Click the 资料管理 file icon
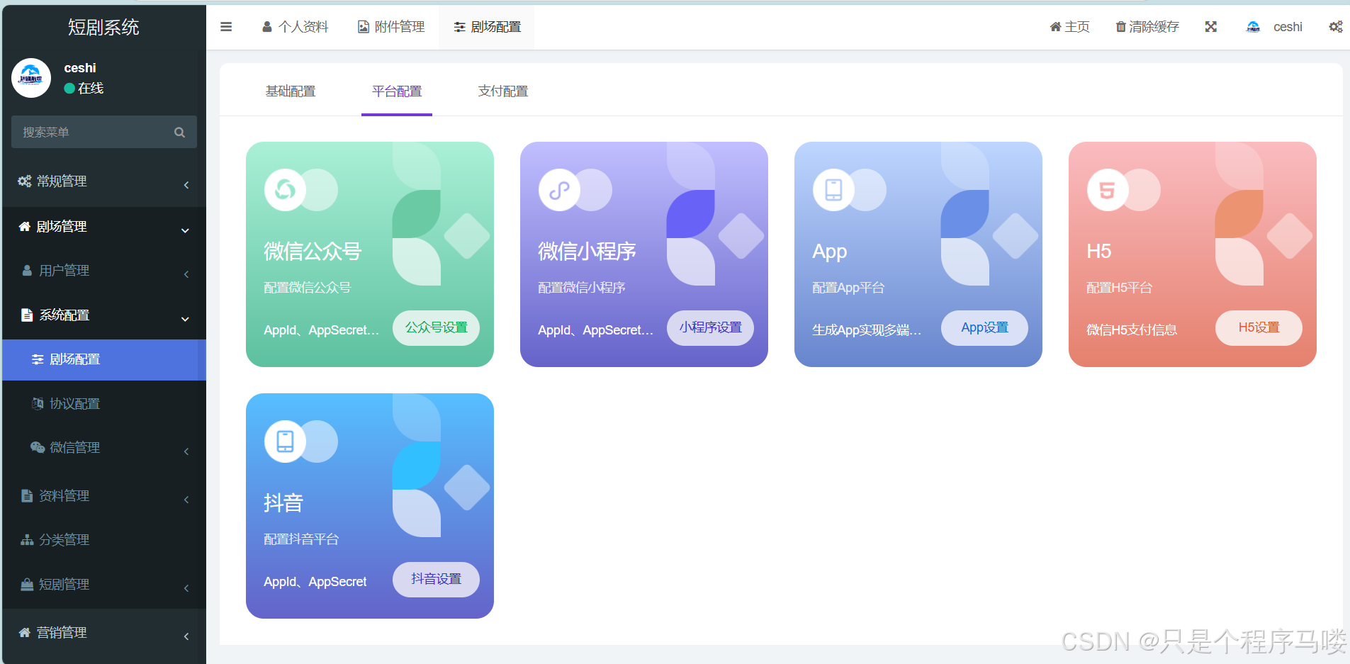The height and width of the screenshot is (664, 1350). (x=27, y=496)
